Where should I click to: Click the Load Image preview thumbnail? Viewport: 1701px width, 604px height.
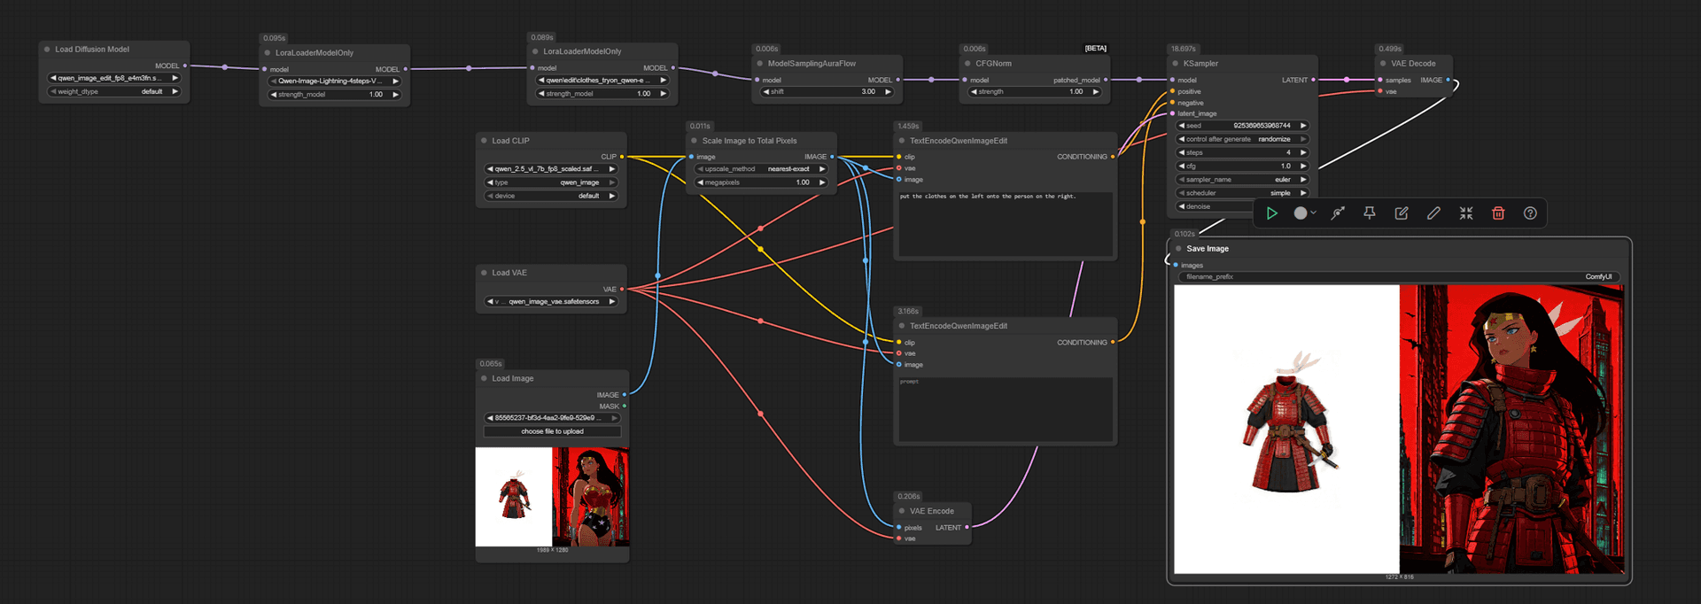coord(552,497)
